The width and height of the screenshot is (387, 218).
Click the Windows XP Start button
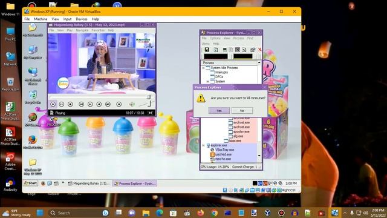pos(31,183)
